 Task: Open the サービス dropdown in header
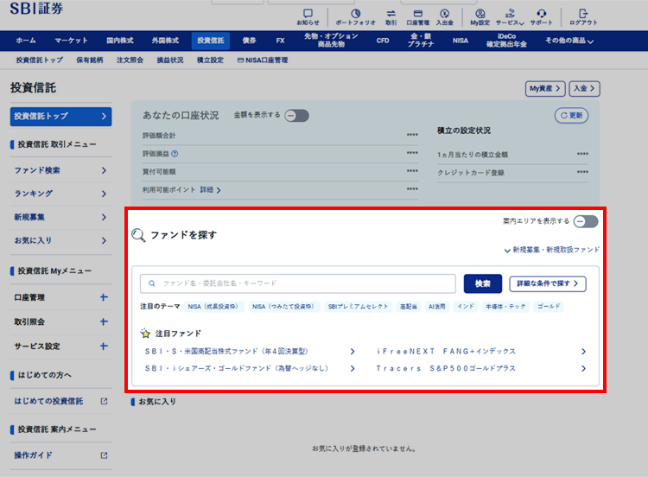[510, 17]
